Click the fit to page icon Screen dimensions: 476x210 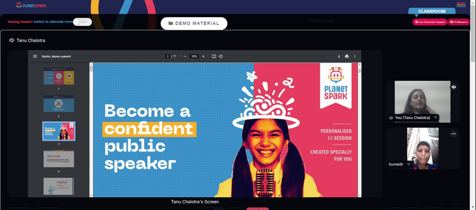(x=214, y=56)
